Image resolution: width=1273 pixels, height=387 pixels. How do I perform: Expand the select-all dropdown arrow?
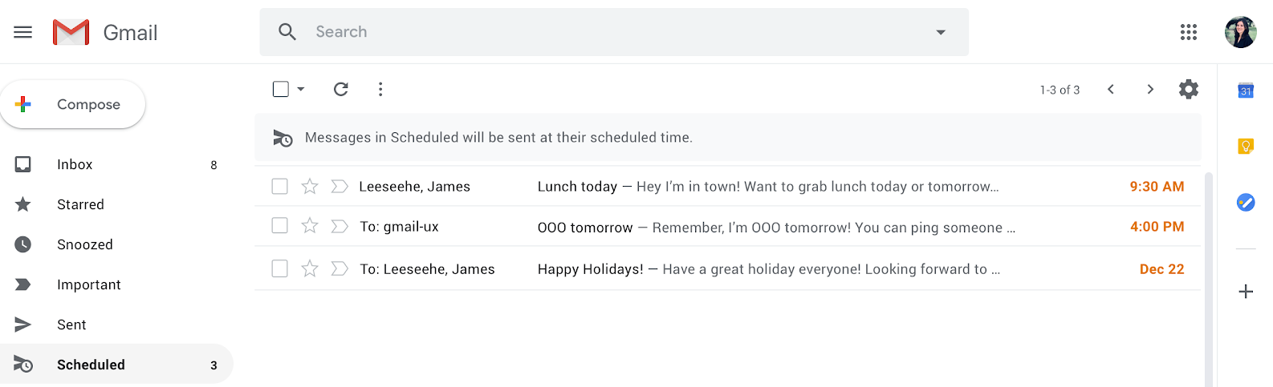301,89
